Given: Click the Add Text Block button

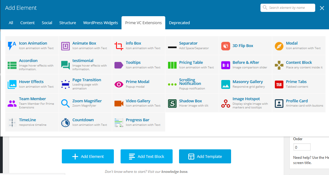Looking at the screenshot, I should [x=147, y=156].
